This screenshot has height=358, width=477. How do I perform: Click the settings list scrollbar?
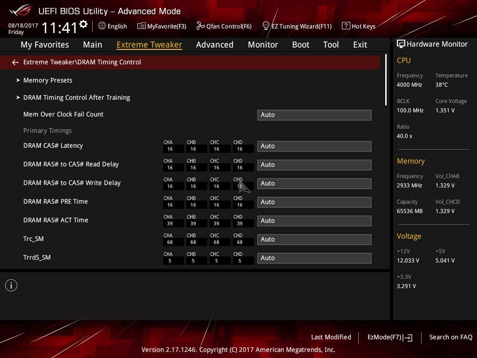386,80
